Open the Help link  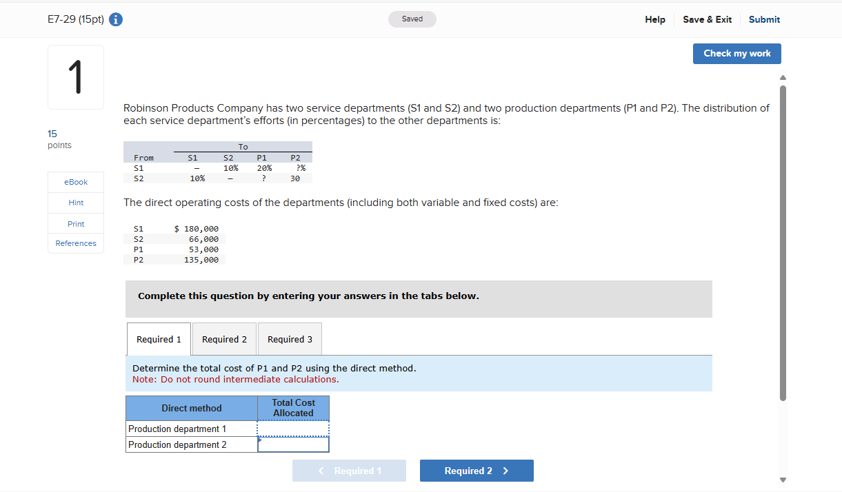[x=655, y=19]
